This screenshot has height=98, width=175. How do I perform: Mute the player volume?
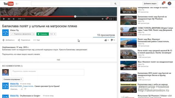pyautogui.click(x=14, y=19)
